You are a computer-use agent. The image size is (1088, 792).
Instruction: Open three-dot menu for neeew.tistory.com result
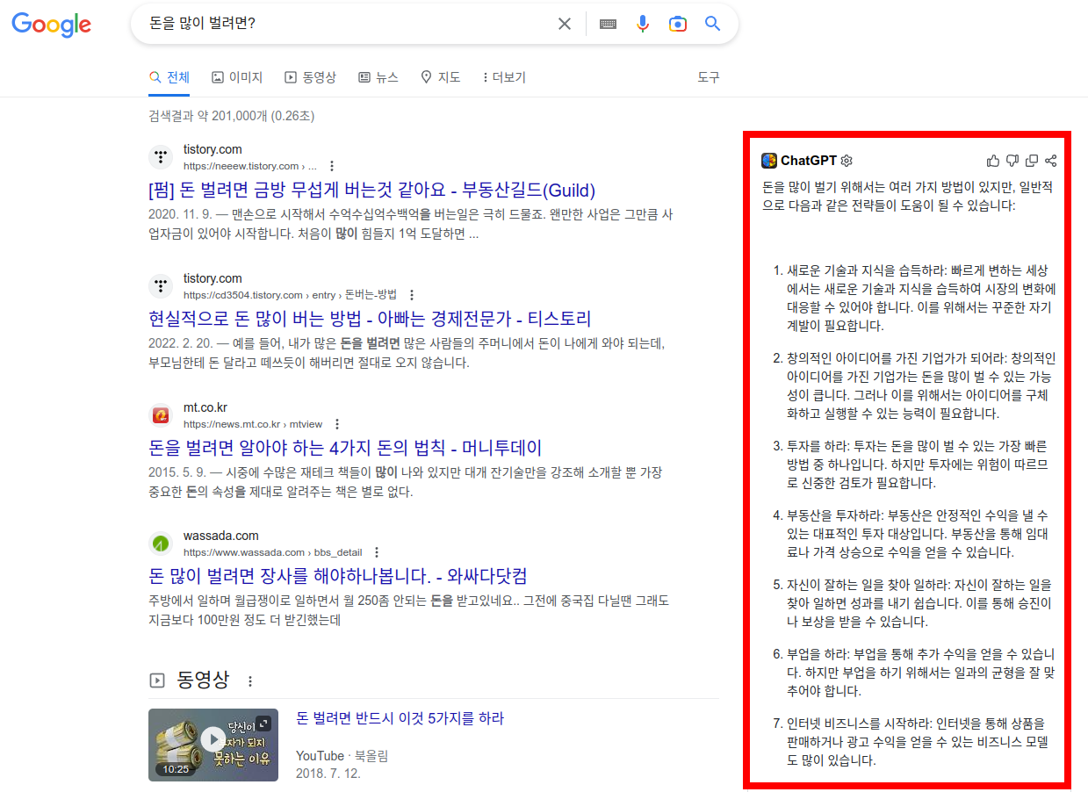[332, 166]
